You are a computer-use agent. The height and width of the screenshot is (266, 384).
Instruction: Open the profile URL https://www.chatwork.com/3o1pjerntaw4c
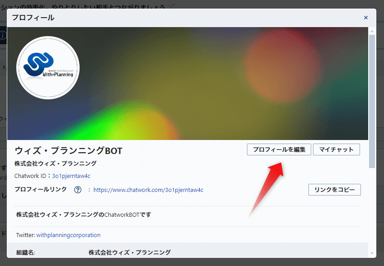(148, 190)
